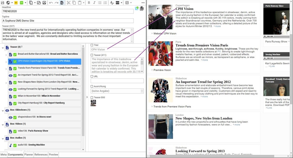The image size is (293, 158).
Task: Click the copy icon in toolbar
Action: pyautogui.click(x=74, y=2)
